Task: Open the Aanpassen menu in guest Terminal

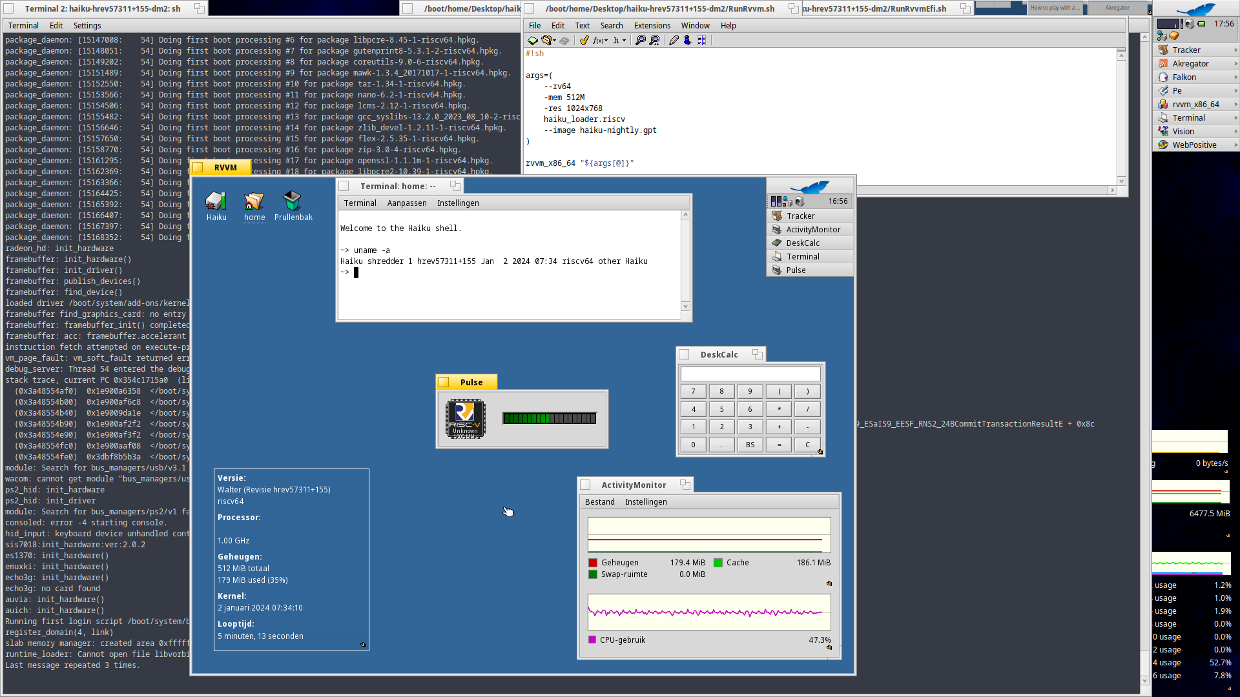Action: tap(407, 203)
